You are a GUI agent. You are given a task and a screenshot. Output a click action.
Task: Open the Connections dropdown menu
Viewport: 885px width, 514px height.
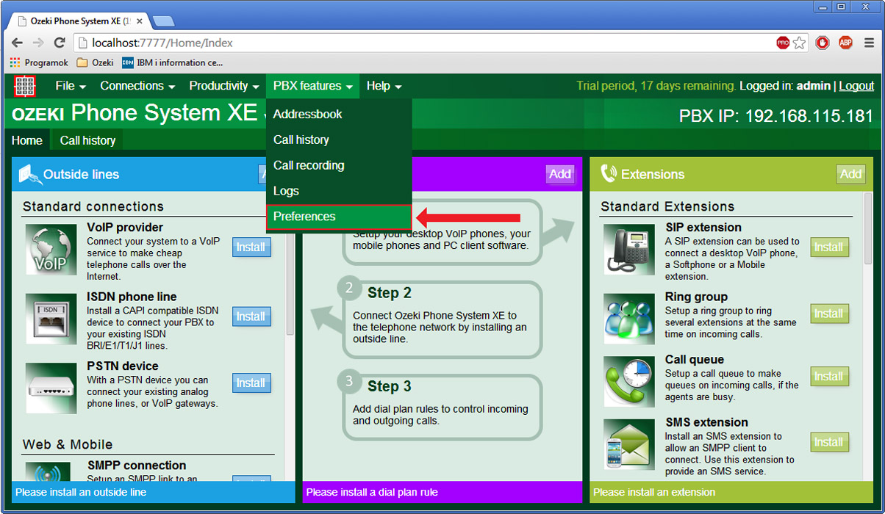pos(137,86)
